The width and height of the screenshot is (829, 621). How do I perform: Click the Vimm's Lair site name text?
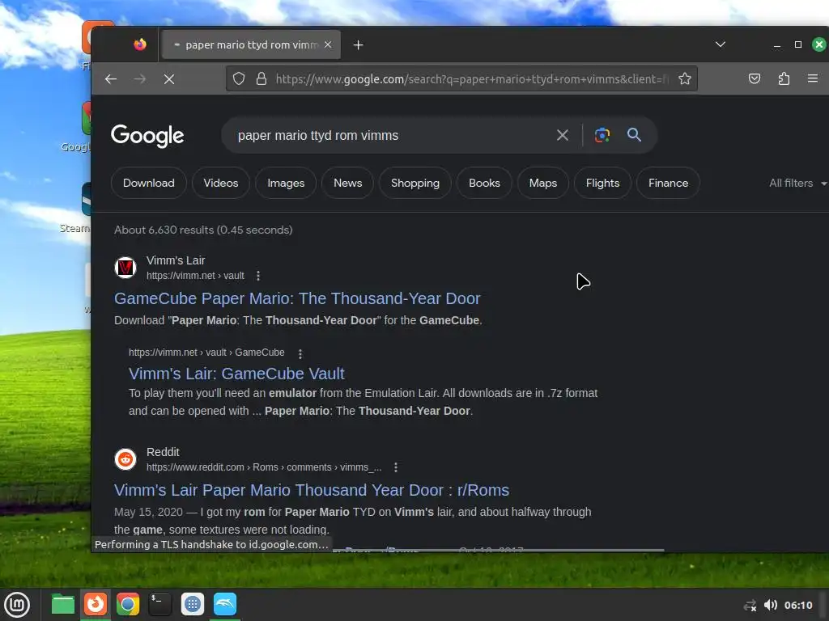coord(176,260)
